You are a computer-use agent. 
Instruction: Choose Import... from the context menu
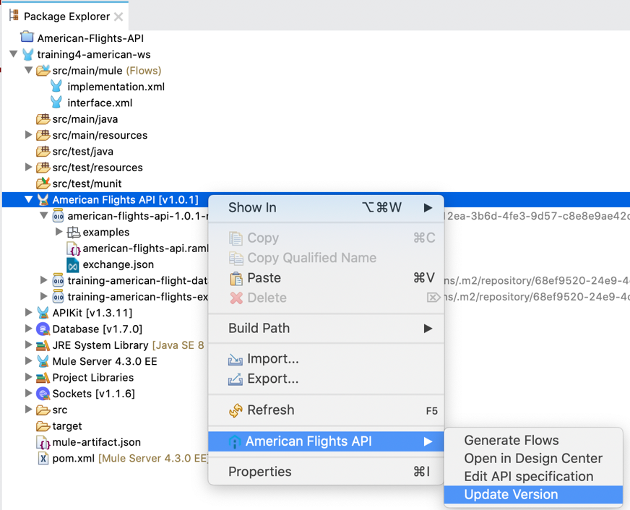click(x=327, y=358)
